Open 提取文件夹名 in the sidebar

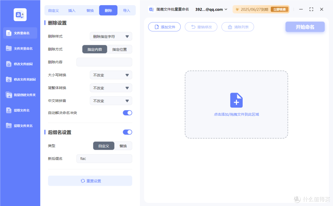(20, 126)
